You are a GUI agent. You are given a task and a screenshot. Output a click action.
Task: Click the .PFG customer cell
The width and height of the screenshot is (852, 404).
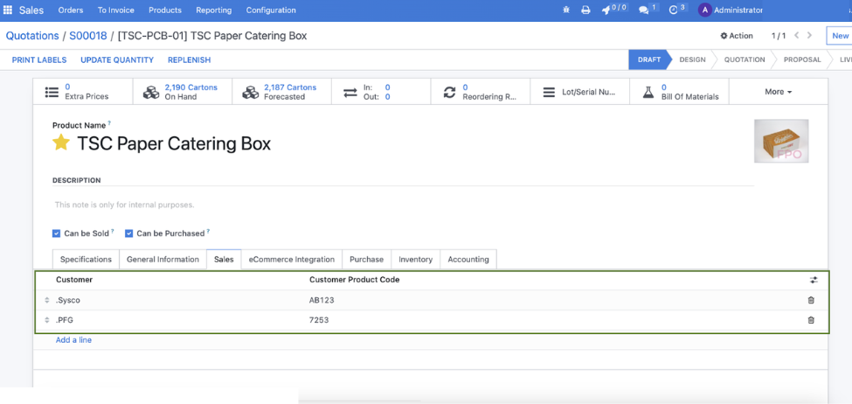tap(64, 320)
